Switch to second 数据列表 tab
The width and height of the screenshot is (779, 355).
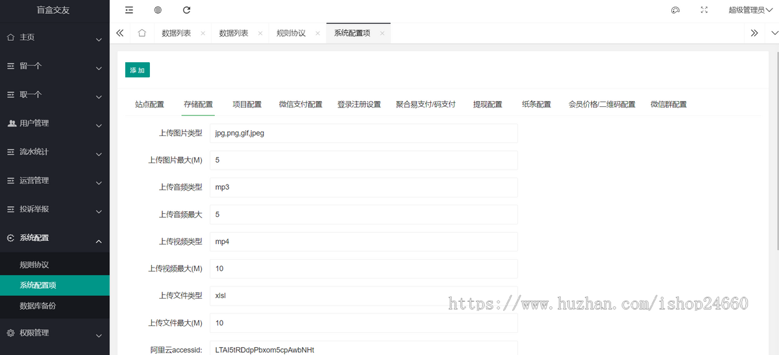(x=234, y=33)
